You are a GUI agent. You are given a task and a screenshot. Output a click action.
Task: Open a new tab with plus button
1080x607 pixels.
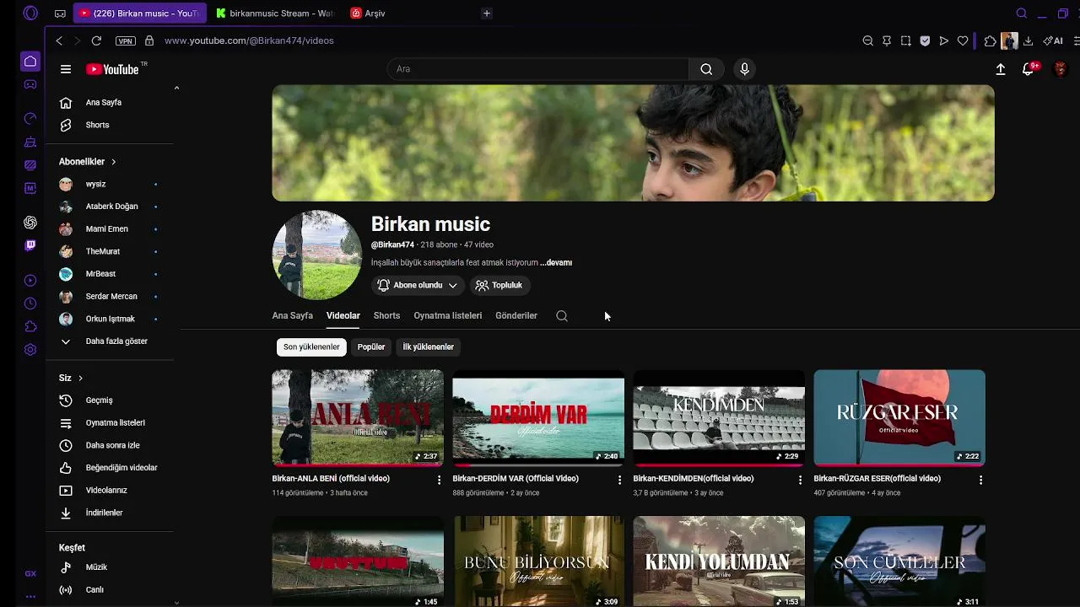(x=487, y=13)
